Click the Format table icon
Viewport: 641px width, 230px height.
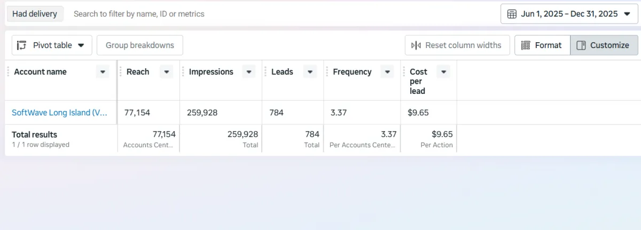526,45
